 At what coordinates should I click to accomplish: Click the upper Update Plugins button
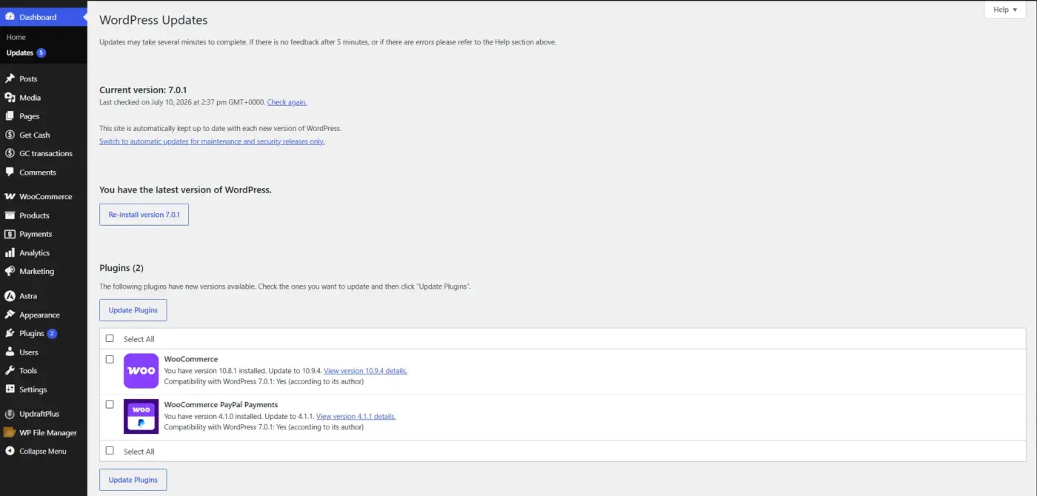(x=133, y=310)
